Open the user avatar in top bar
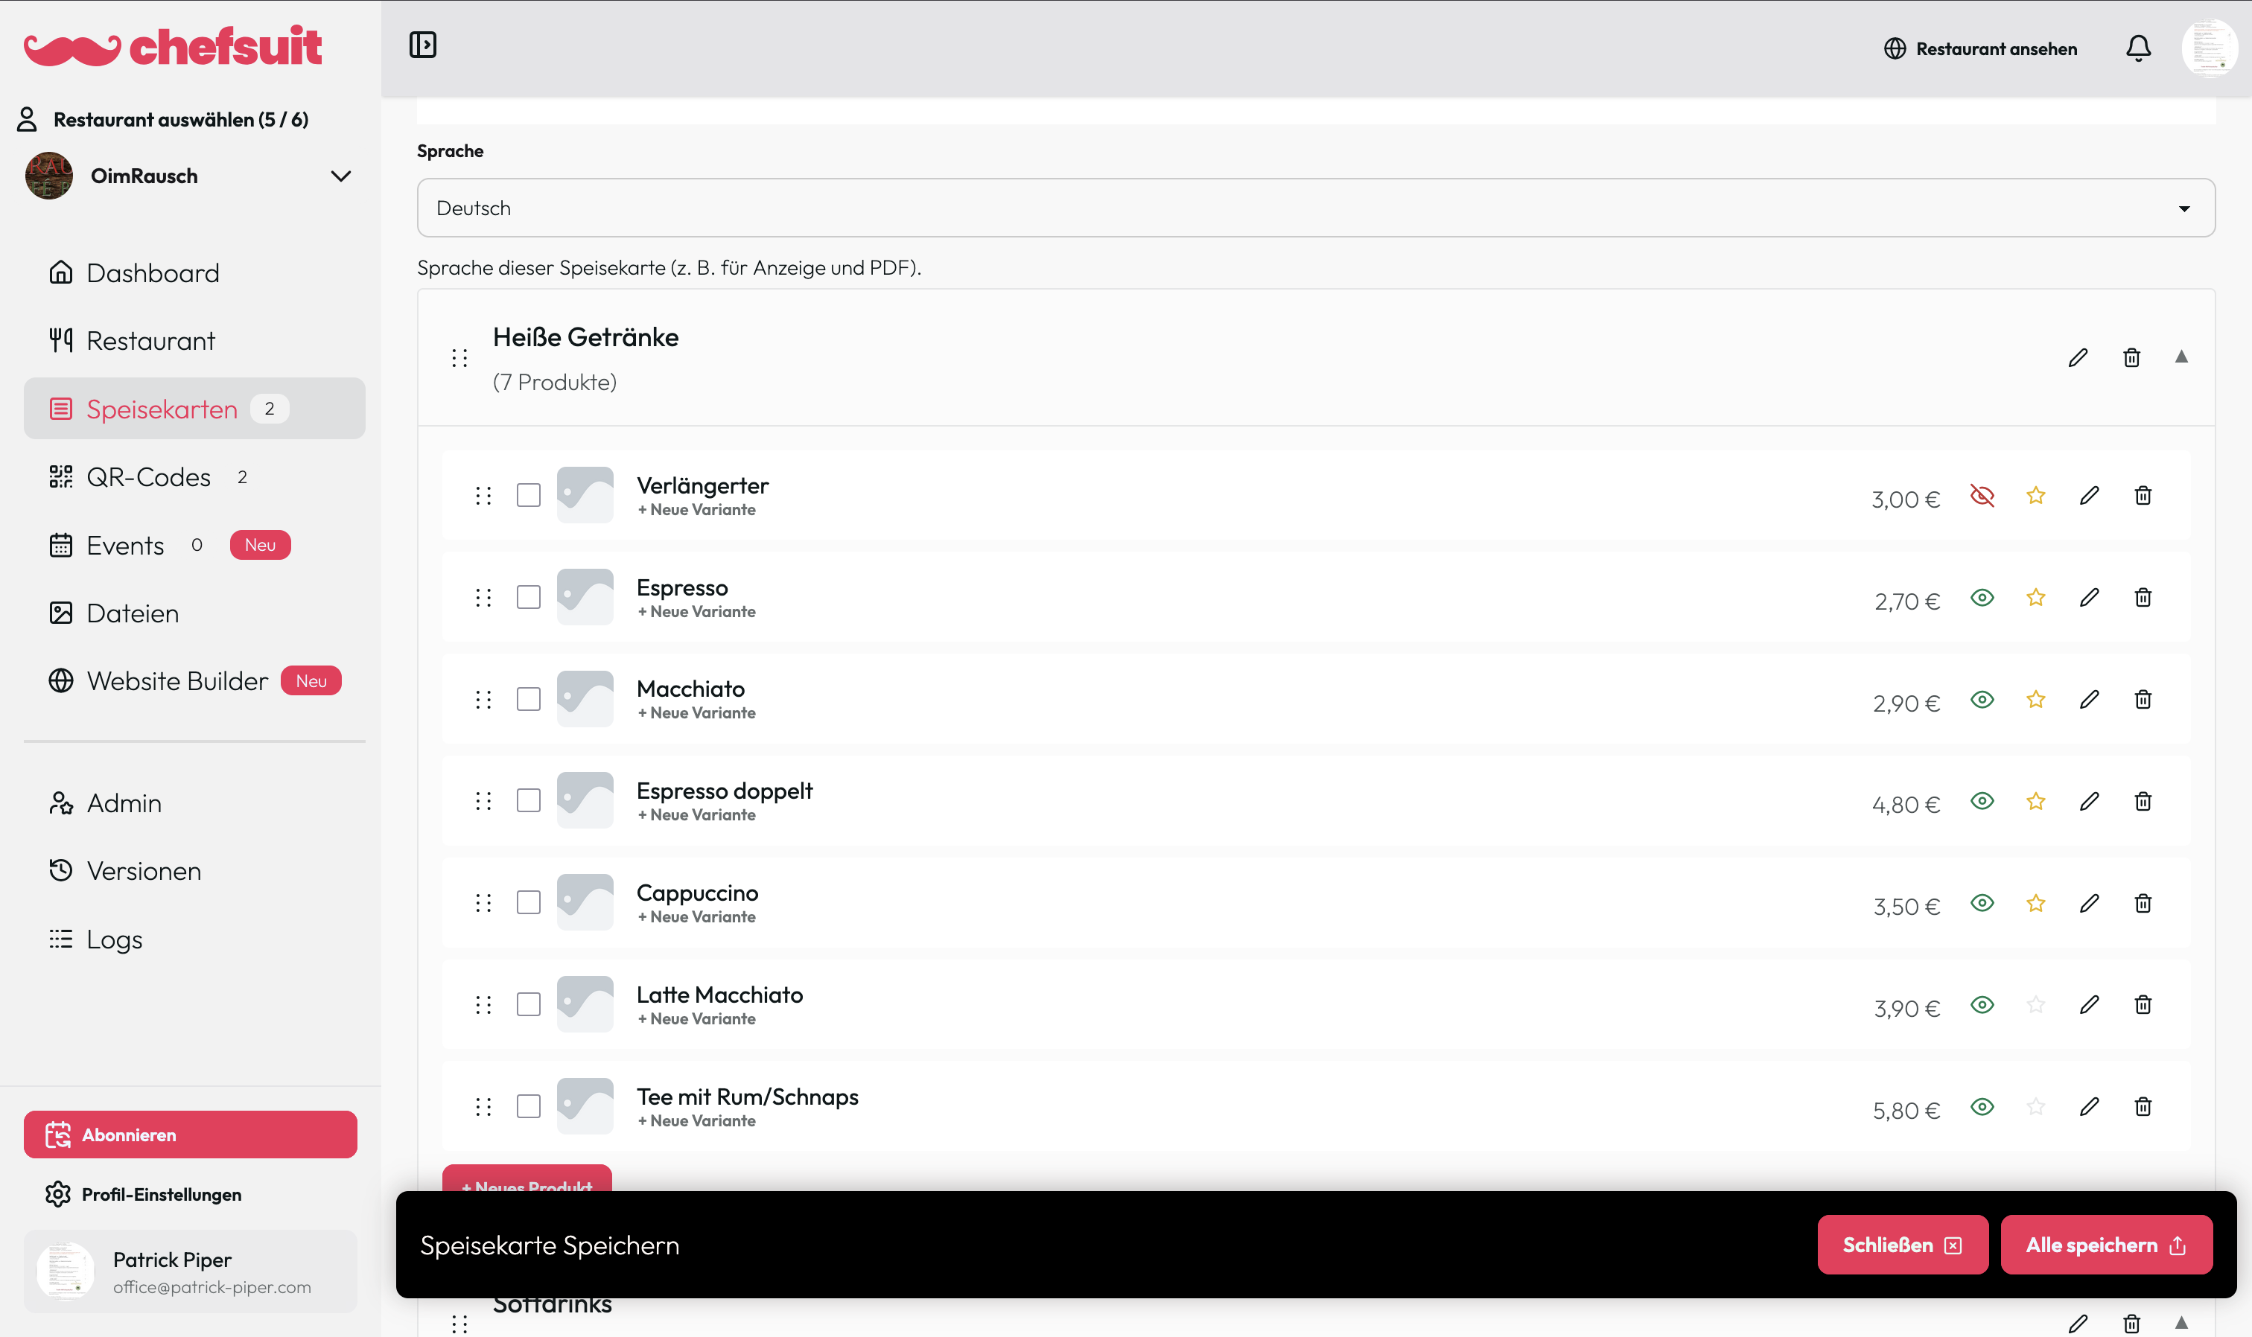2252x1337 pixels. click(x=2209, y=48)
